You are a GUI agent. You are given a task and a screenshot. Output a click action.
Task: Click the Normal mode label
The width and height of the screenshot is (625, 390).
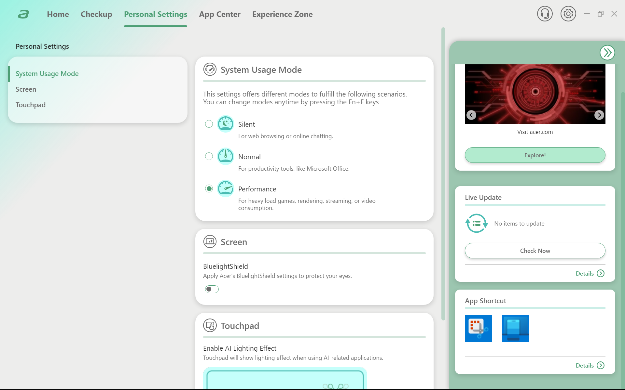coord(249,157)
